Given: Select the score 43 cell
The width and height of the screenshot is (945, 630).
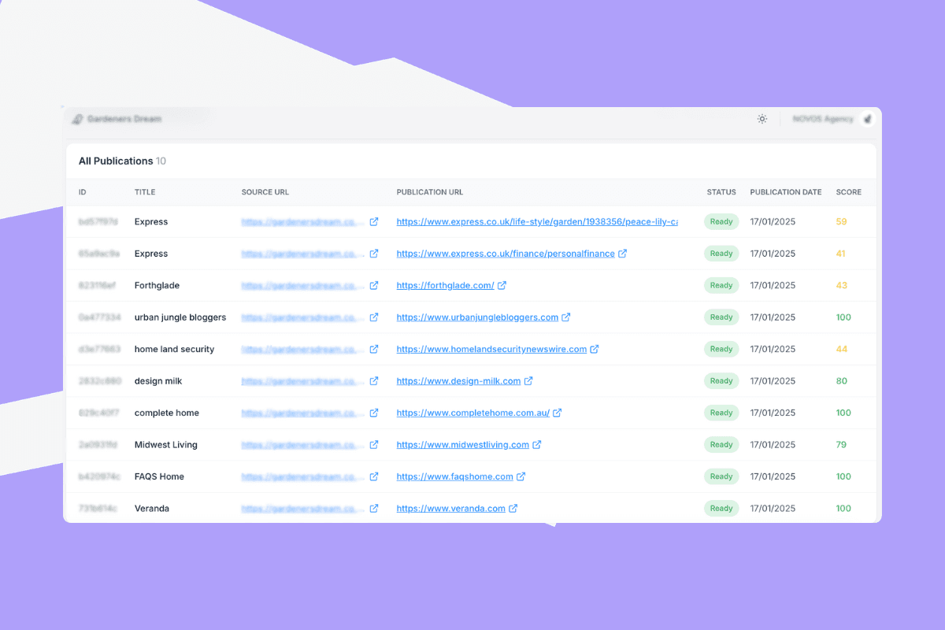Looking at the screenshot, I should click(842, 285).
